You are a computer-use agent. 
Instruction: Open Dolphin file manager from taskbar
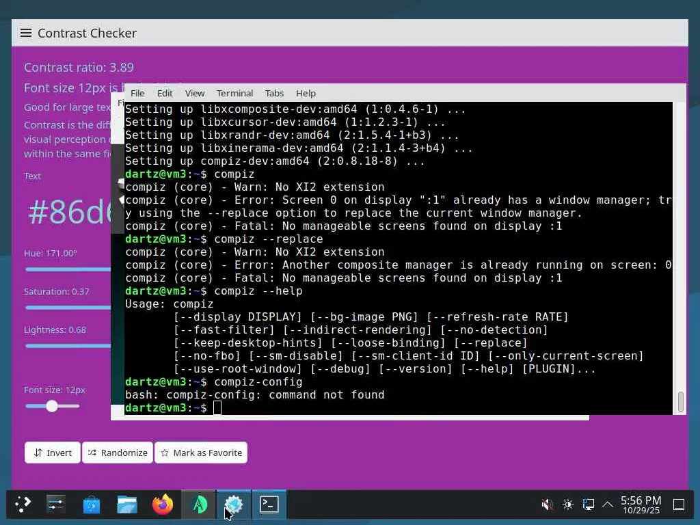(x=127, y=504)
